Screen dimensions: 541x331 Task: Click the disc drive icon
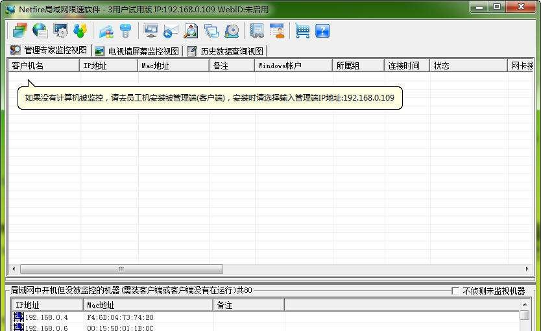pyautogui.click(x=232, y=31)
